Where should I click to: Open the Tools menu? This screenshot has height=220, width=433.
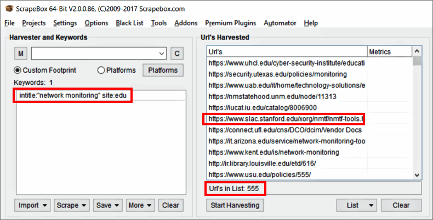pos(159,23)
